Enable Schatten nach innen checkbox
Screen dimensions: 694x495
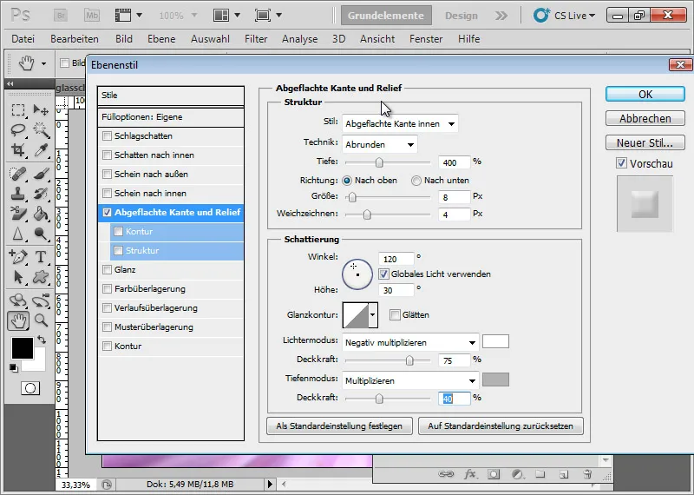click(107, 155)
